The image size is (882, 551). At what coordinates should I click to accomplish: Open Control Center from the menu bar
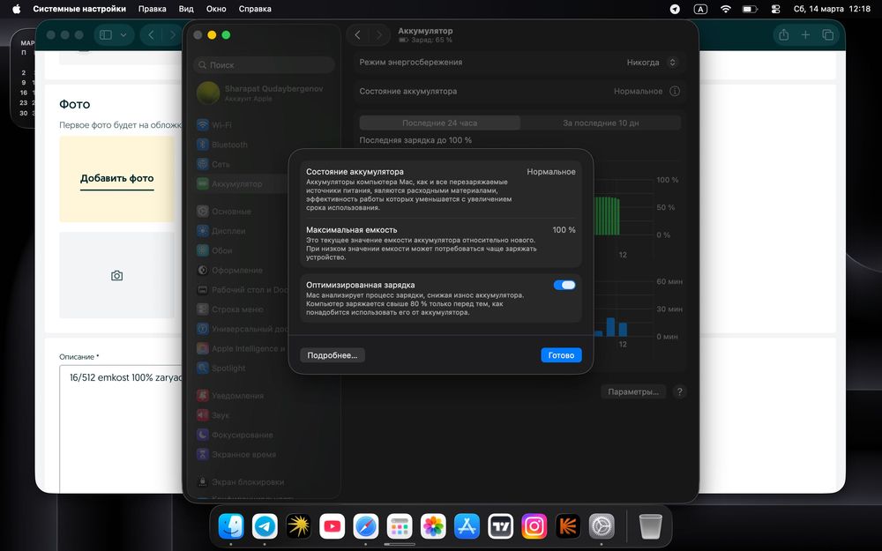[x=775, y=9]
